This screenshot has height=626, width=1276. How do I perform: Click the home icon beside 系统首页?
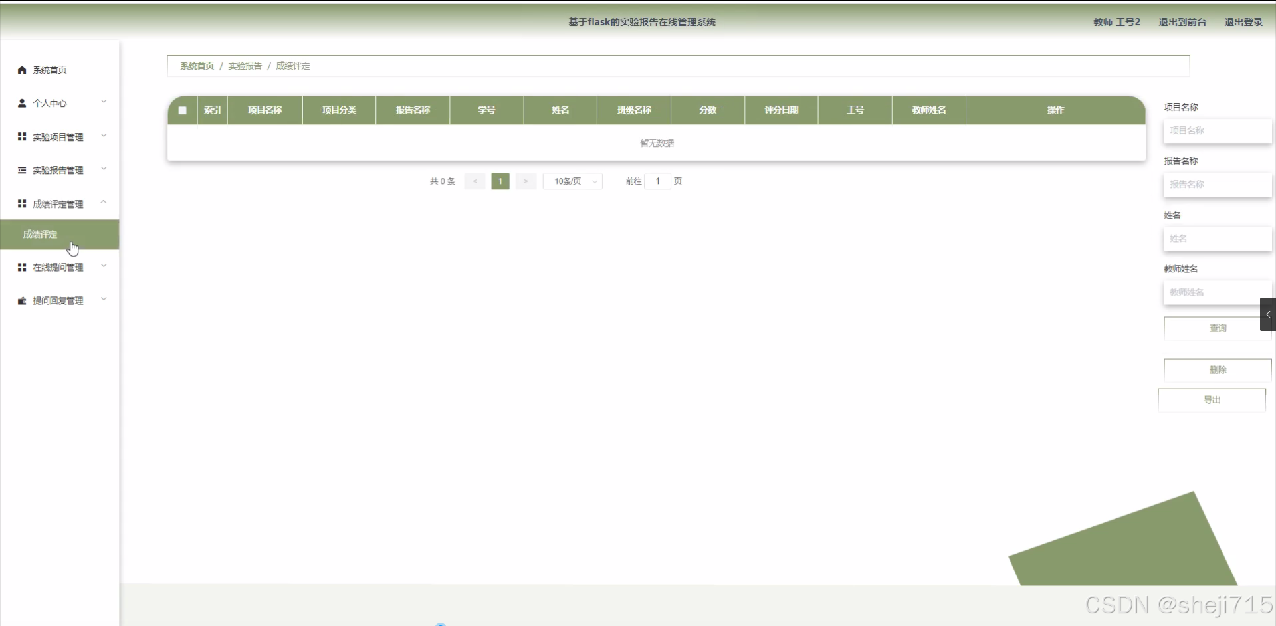tap(22, 70)
